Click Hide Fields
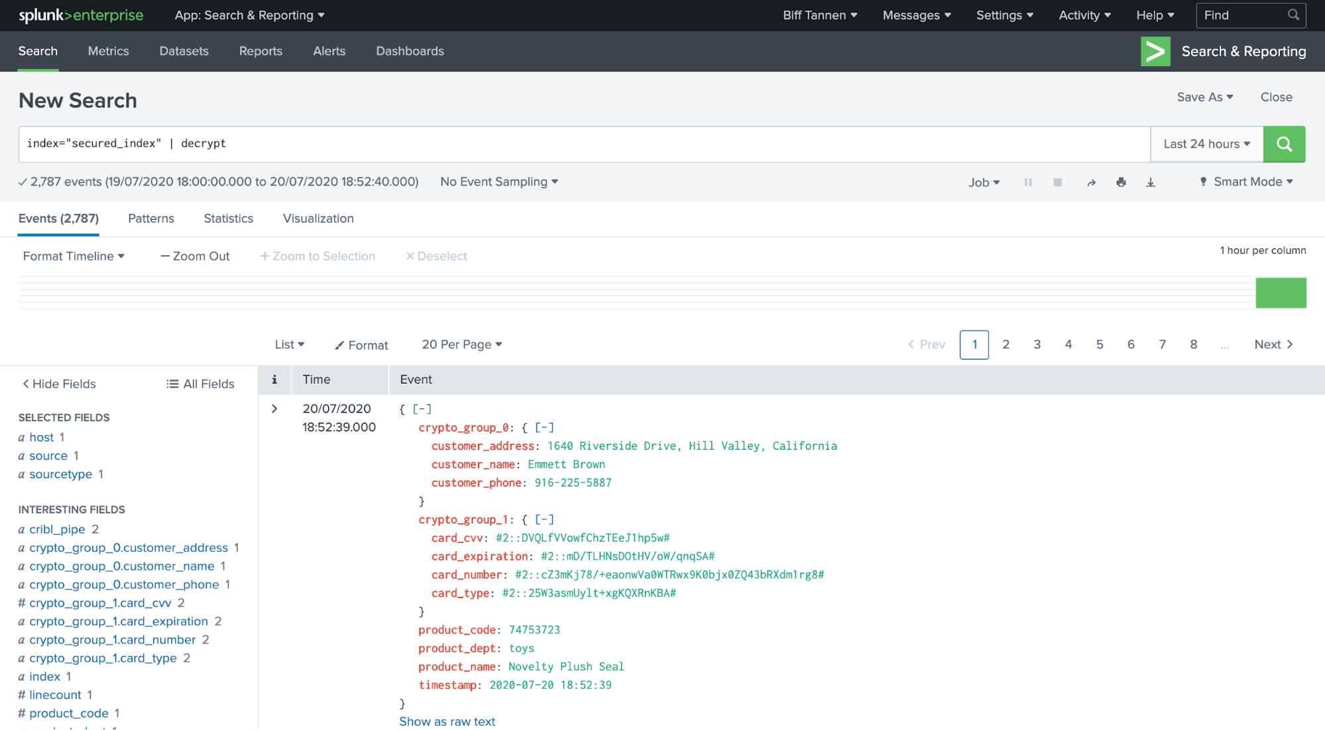Viewport: 1325px width, 730px height. pos(59,384)
